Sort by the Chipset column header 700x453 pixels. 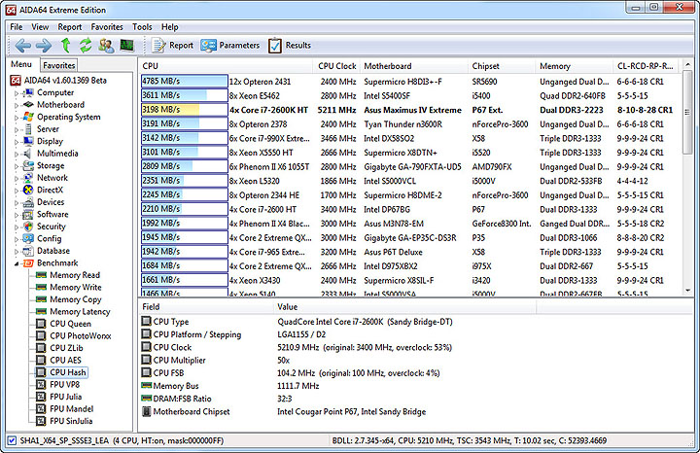click(x=502, y=66)
